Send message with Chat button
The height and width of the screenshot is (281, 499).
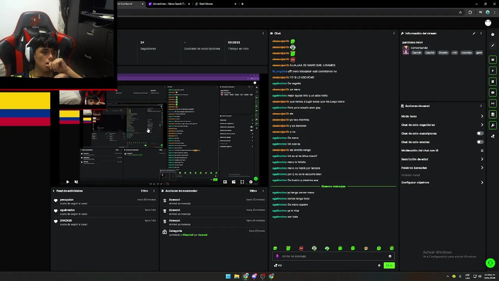point(389,265)
